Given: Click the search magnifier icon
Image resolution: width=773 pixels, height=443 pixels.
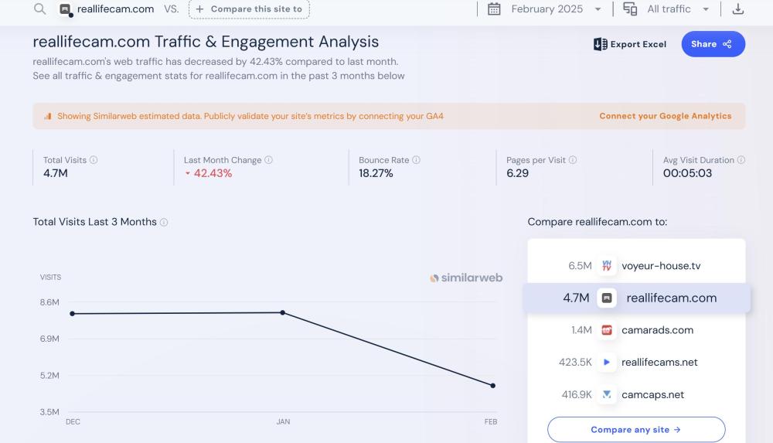Looking at the screenshot, I should point(40,9).
